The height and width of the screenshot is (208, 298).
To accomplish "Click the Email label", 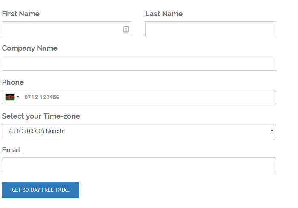I will point(12,150).
